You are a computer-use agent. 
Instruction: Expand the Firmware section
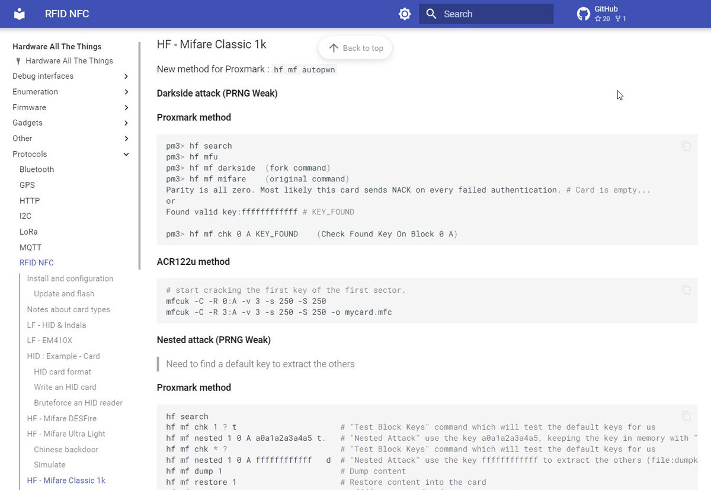pos(126,107)
